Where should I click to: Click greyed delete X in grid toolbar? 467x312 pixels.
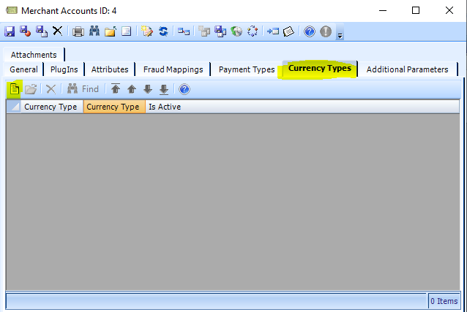51,89
